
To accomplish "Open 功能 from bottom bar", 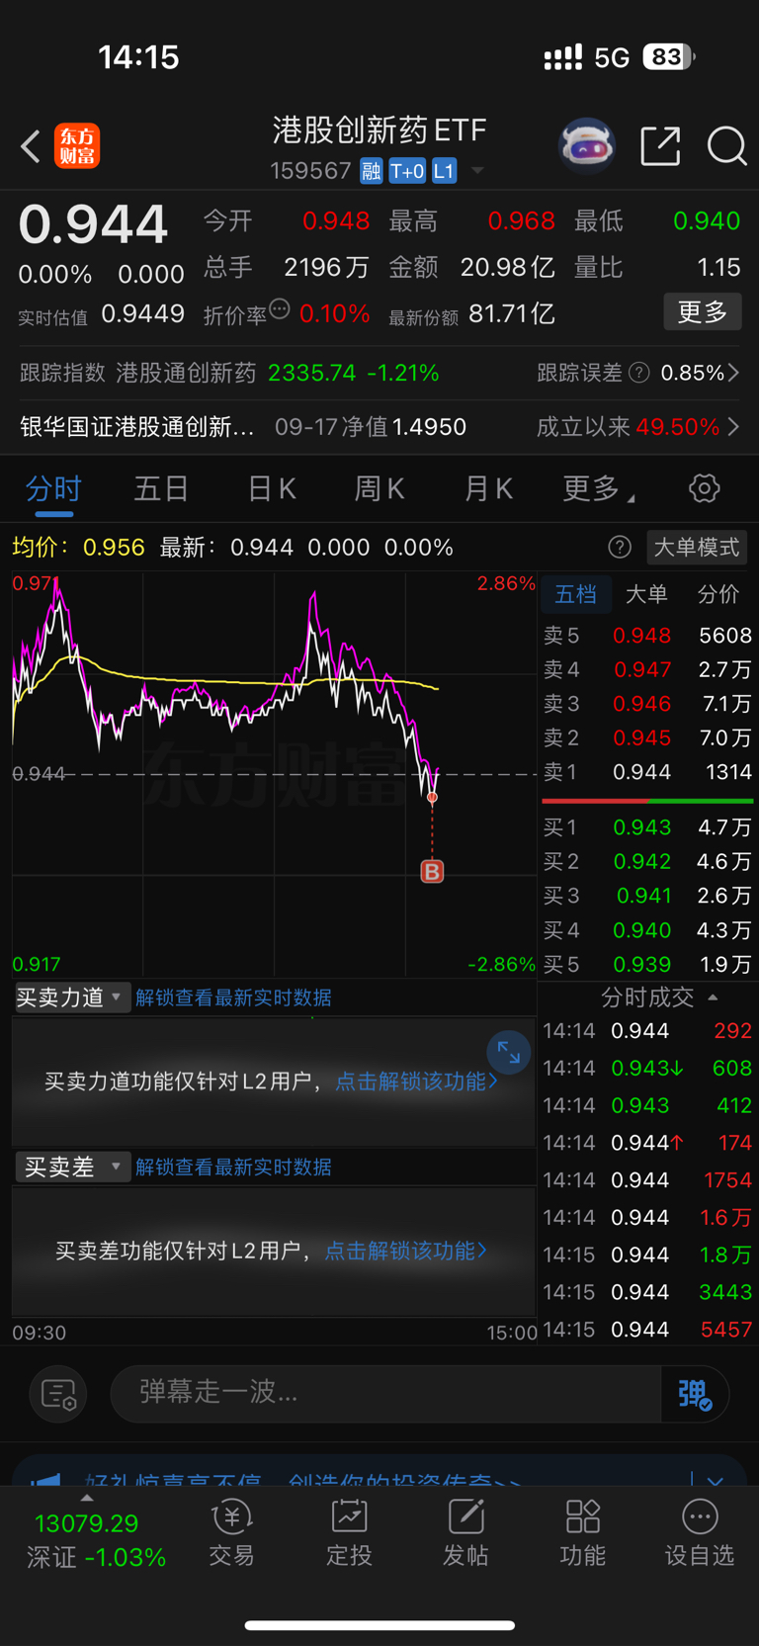I will click(x=582, y=1533).
